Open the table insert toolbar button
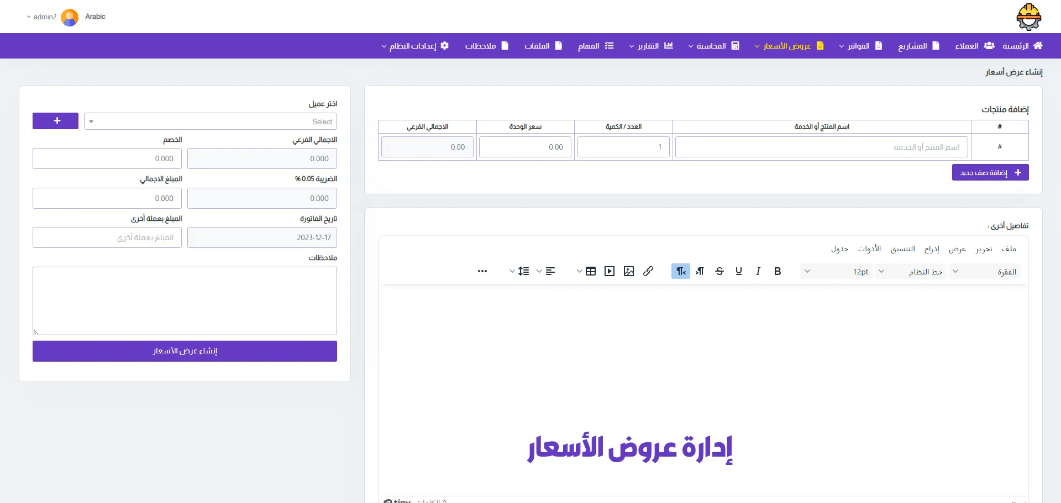The width and height of the screenshot is (1061, 503). coord(591,271)
